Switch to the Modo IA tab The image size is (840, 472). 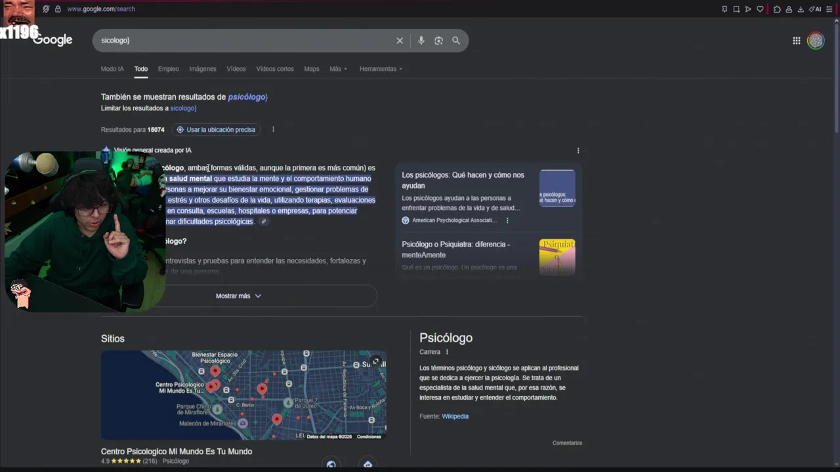pos(112,69)
